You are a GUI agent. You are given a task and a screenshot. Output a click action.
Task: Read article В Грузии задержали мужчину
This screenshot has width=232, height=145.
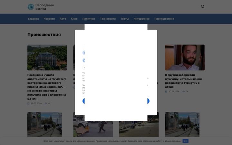[x=183, y=81]
